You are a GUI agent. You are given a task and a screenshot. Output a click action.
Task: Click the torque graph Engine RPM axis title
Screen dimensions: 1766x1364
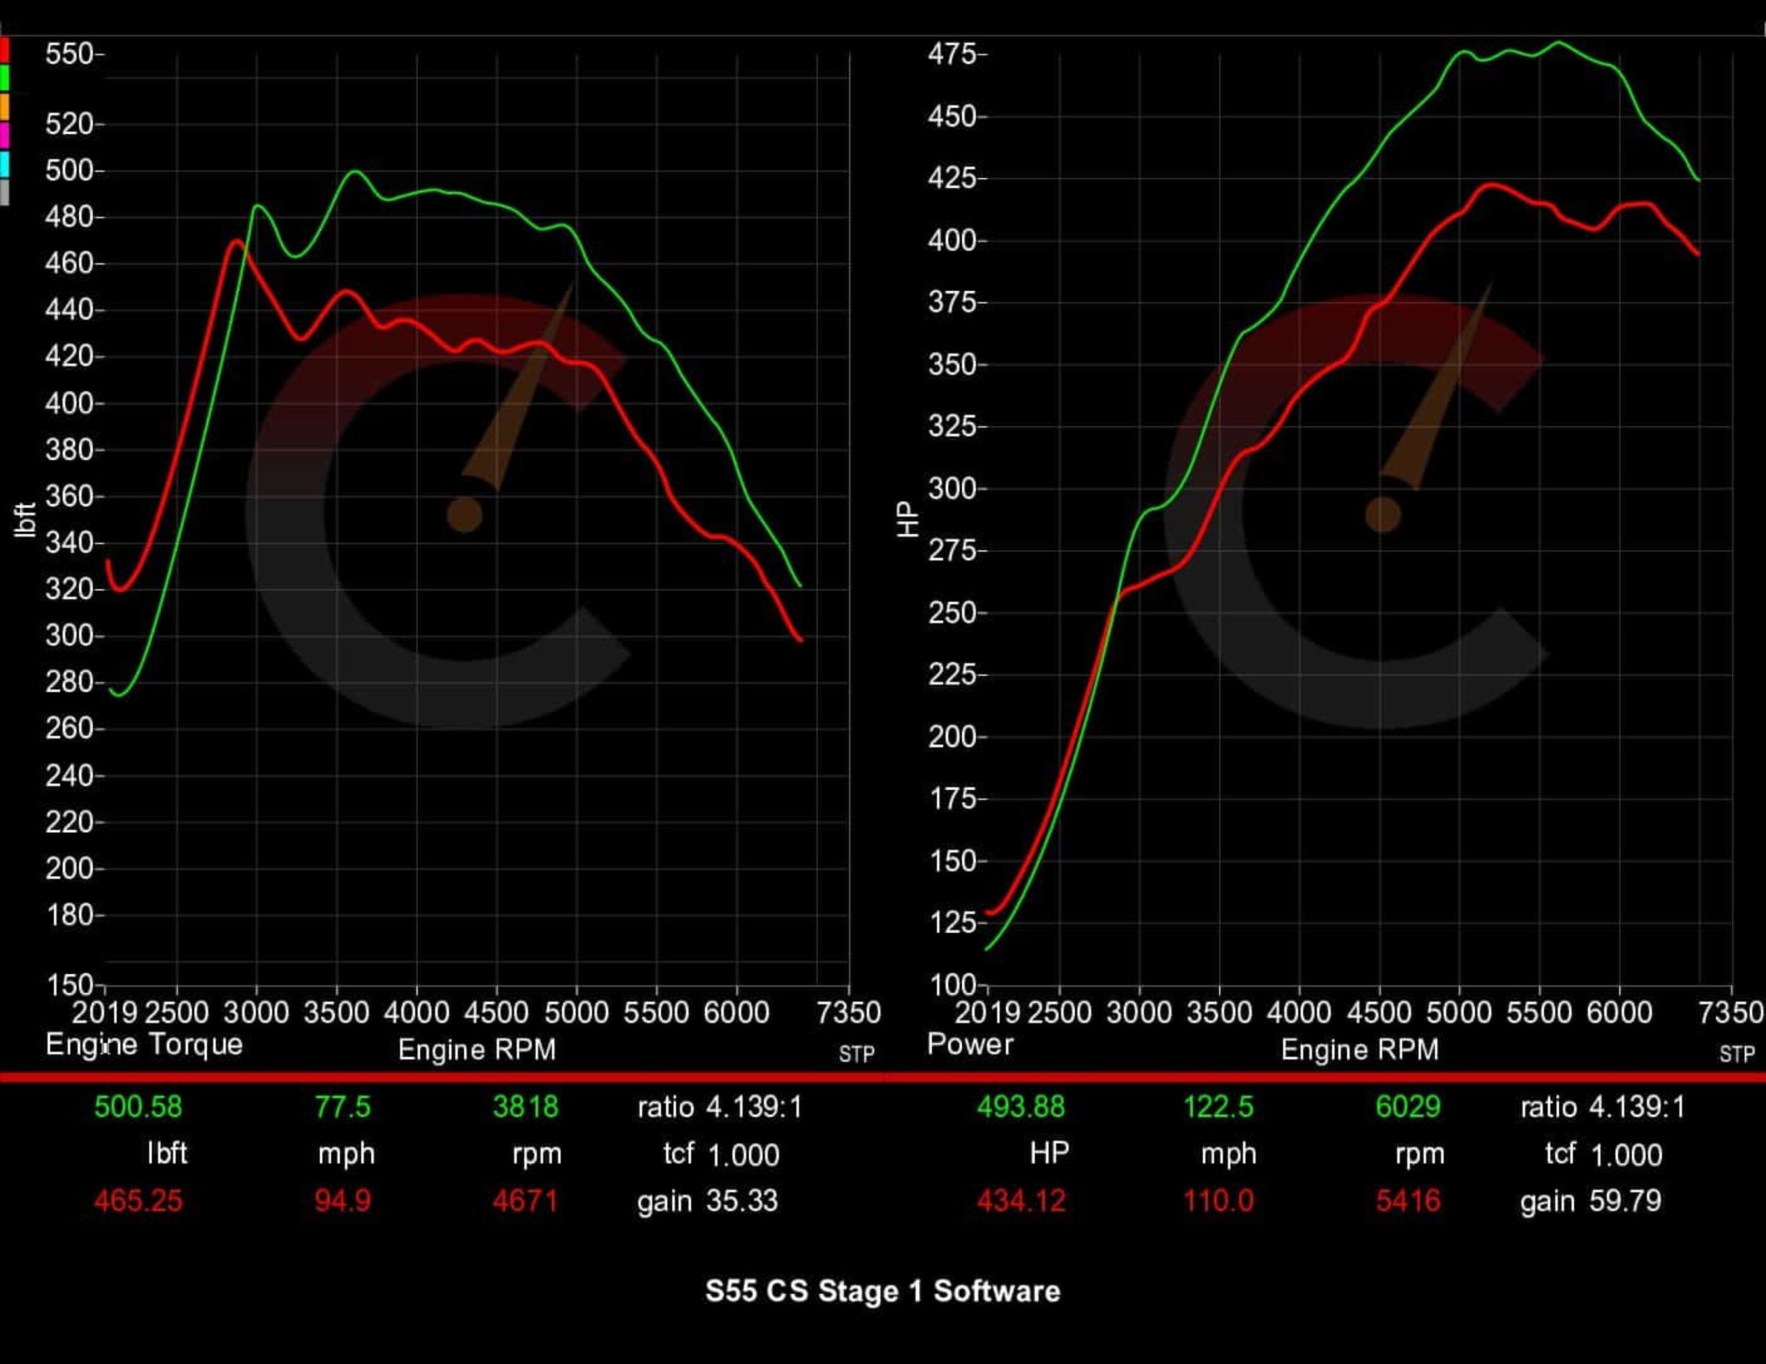[477, 1049]
